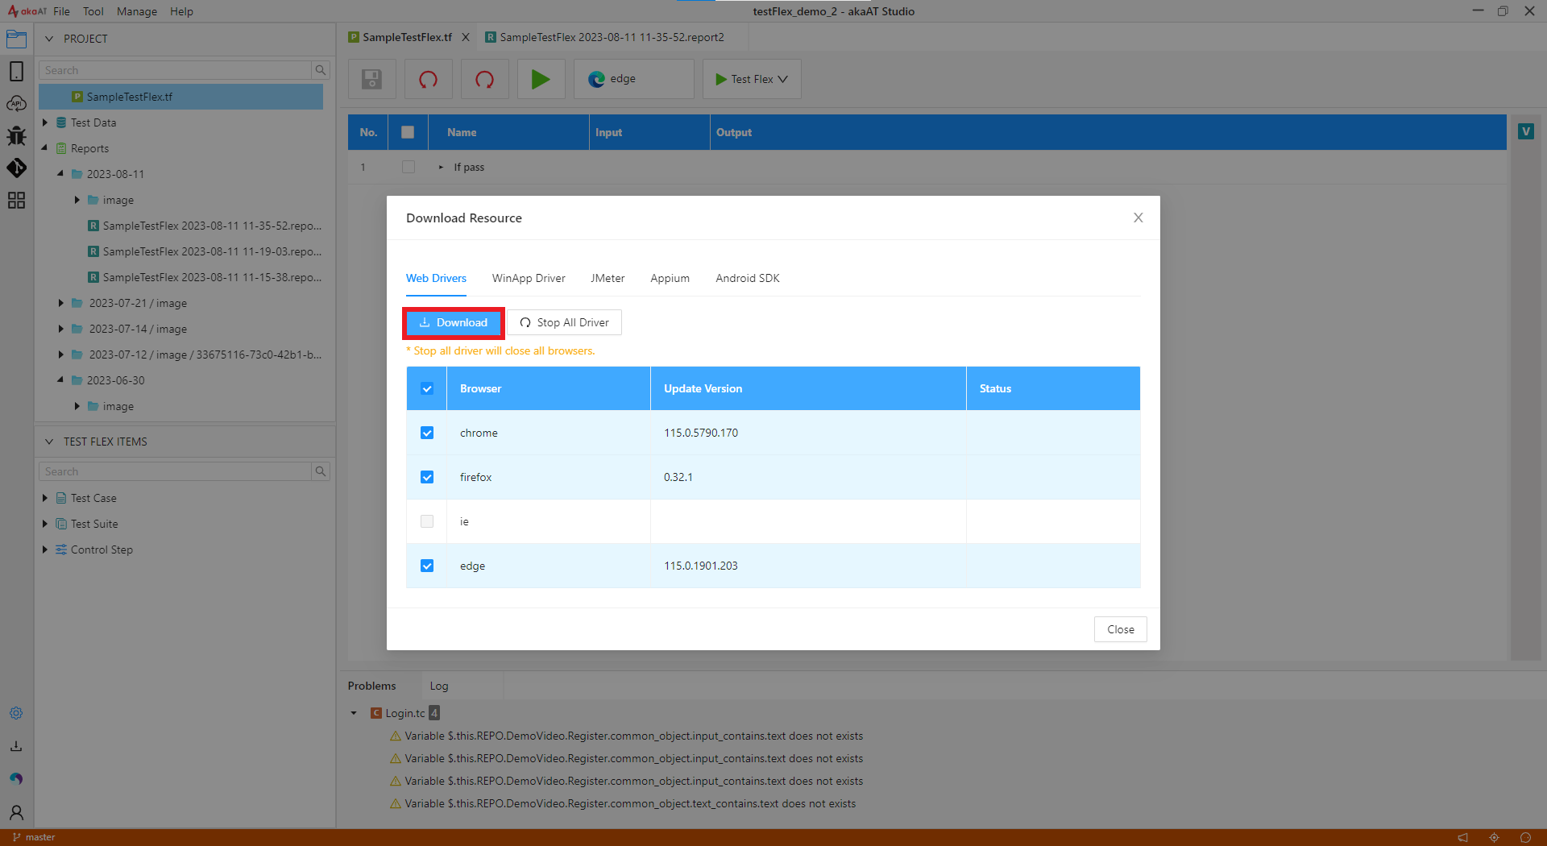
Task: Click the announcement icon in status bar
Action: [x=1463, y=837]
